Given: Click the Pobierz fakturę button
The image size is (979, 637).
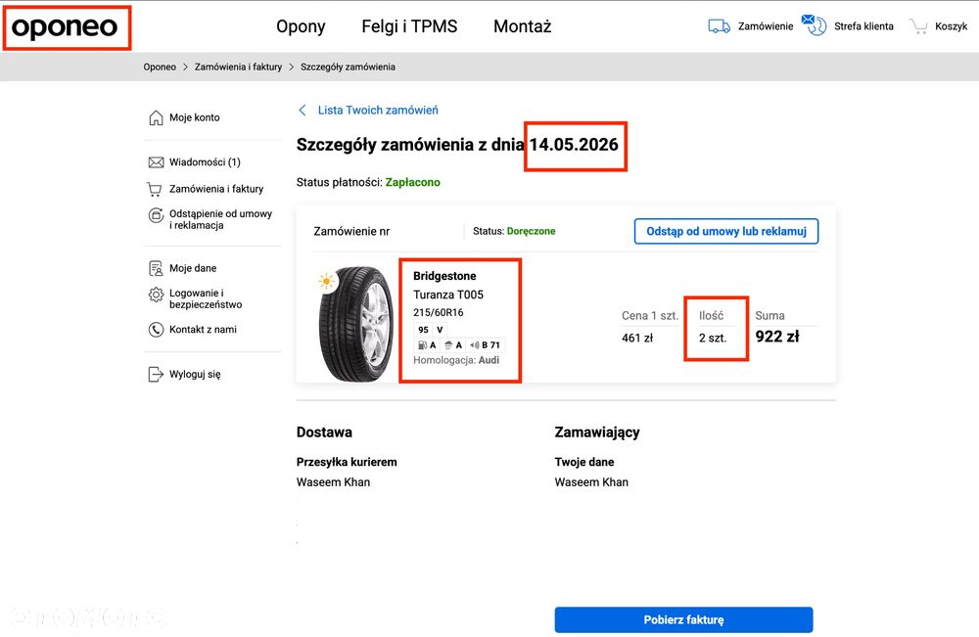Looking at the screenshot, I should pyautogui.click(x=683, y=620).
